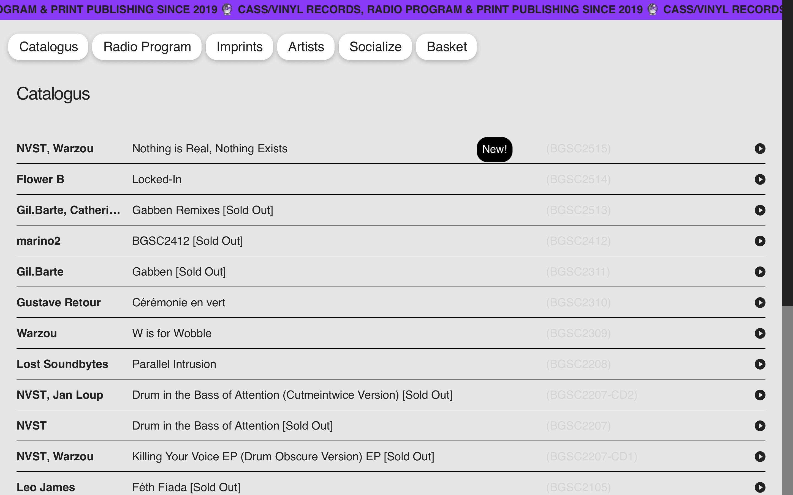Play Drum in the Bass of Attention (BGSC2207)
Screen dimensions: 793x495
[x=760, y=426]
